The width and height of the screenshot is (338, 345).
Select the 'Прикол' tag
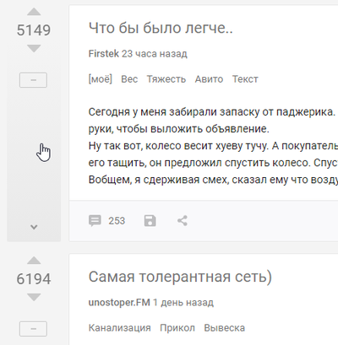pos(177,328)
